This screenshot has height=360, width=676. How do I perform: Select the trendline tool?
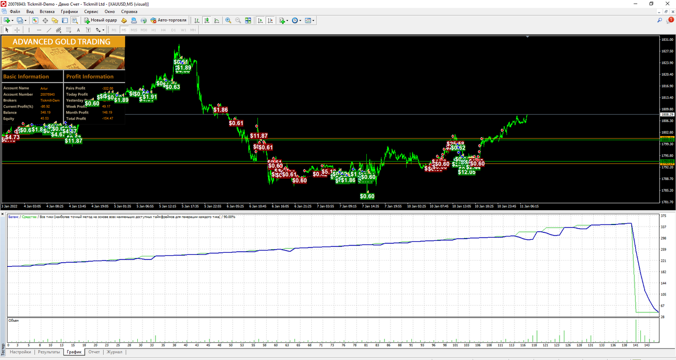coord(49,30)
